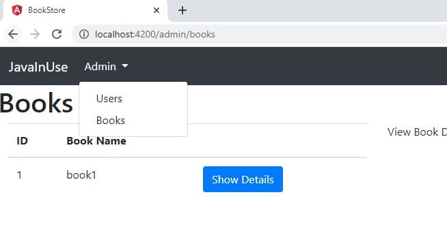447x246 pixels.
Task: Select the book1 name cell
Action: click(x=81, y=175)
